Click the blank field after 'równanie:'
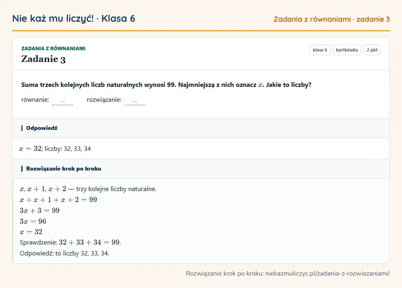402x288 pixels. point(62,101)
